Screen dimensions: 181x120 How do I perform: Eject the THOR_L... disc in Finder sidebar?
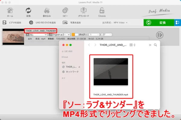point(79,67)
